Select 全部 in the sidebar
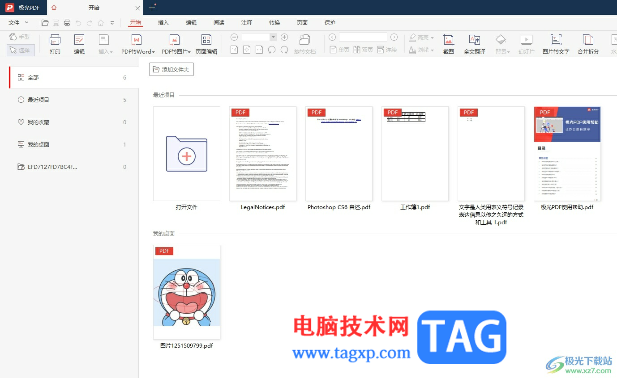617x378 pixels. click(x=74, y=77)
